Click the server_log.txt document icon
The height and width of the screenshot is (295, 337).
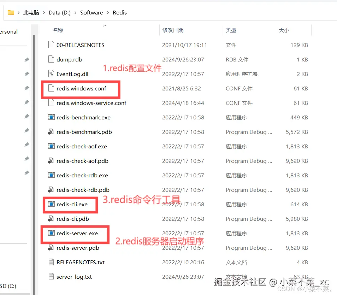coord(51,276)
